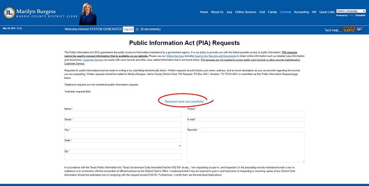Open Search Our Records and Documents link
This screenshot has width=369, height=186.
[x=216, y=56]
